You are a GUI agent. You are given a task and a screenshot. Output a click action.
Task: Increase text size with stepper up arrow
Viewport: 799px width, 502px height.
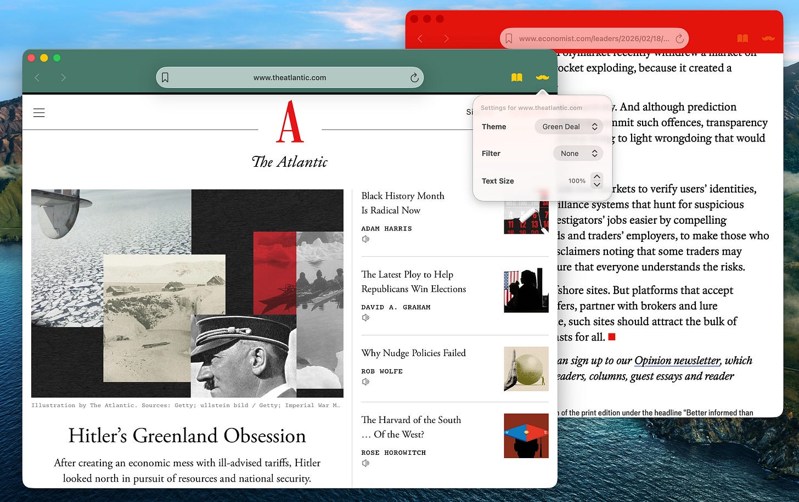597,177
